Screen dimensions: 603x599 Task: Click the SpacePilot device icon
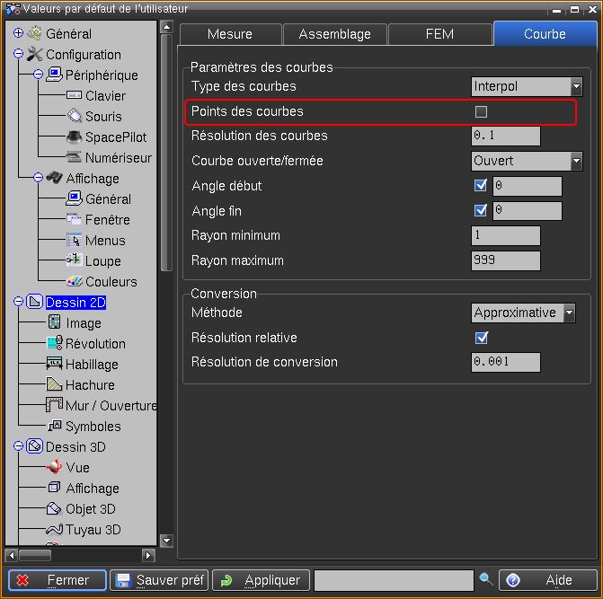tap(74, 137)
